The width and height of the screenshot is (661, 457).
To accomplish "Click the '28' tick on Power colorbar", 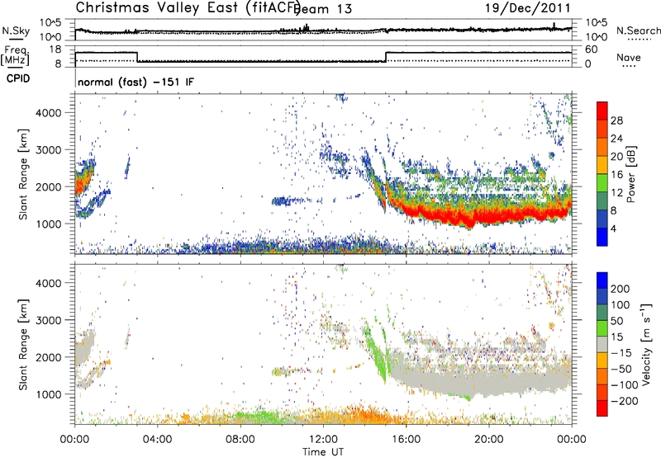I will (616, 120).
